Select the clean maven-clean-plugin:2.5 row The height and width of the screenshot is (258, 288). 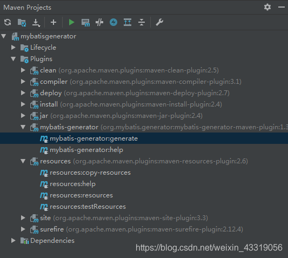coord(144,70)
